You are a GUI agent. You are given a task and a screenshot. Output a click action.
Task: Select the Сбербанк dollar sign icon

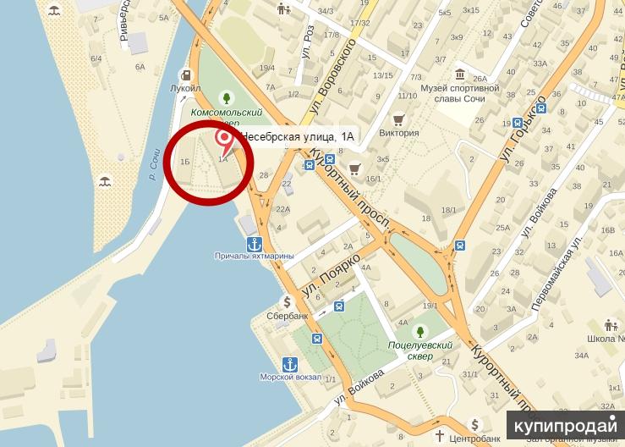287,302
